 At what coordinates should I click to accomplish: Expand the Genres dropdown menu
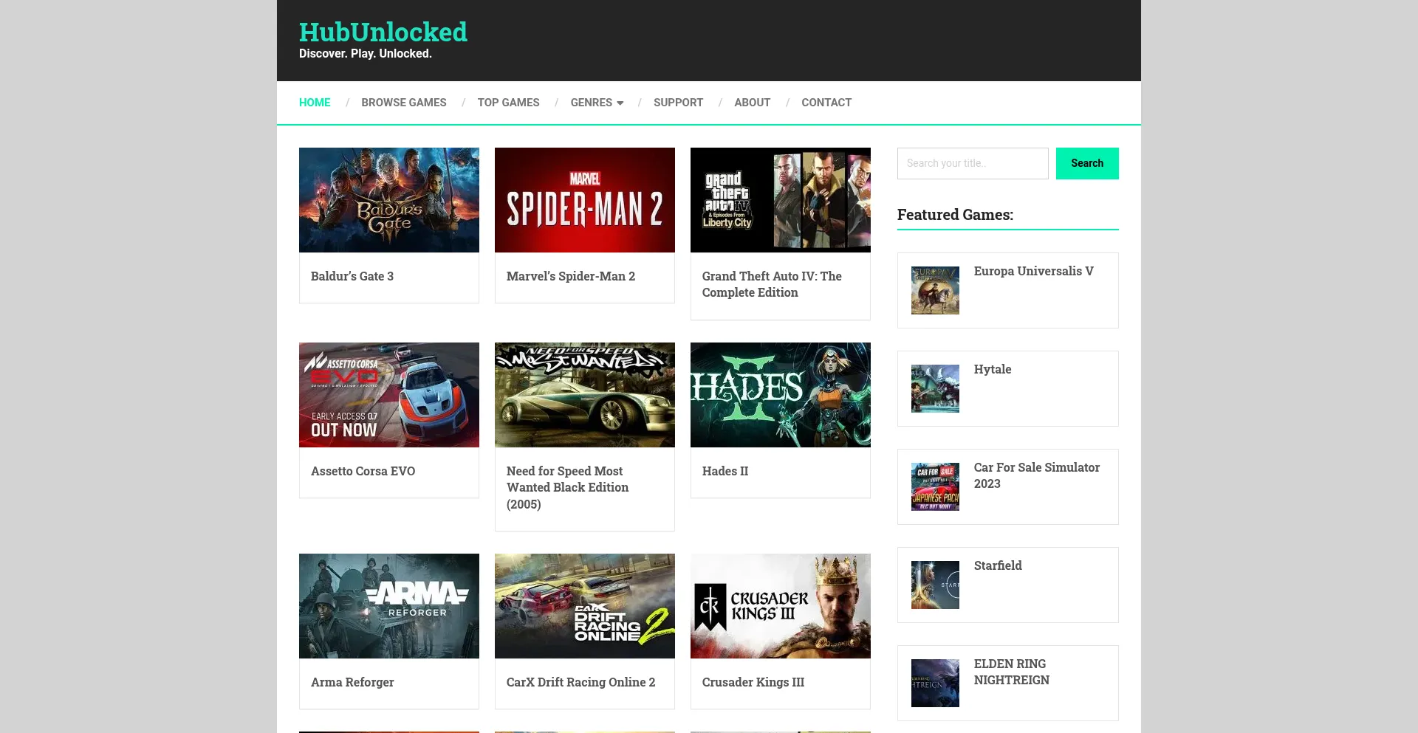[597, 103]
